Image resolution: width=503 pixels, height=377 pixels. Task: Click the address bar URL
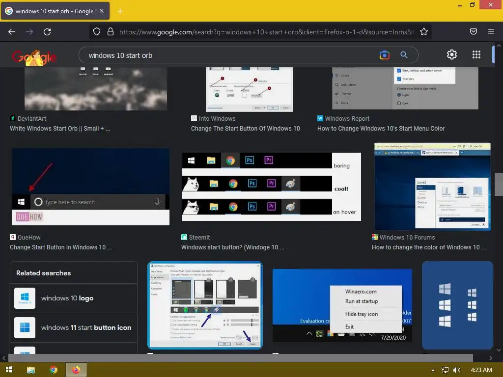pos(266,32)
